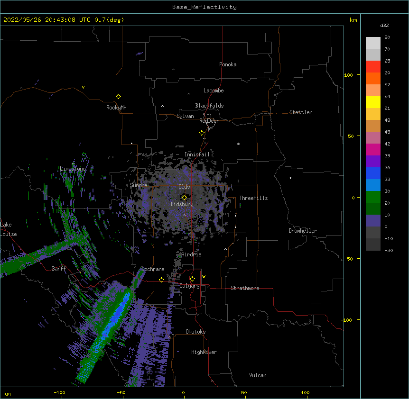
Task: Click the Drumheller label
Action: pos(303,231)
